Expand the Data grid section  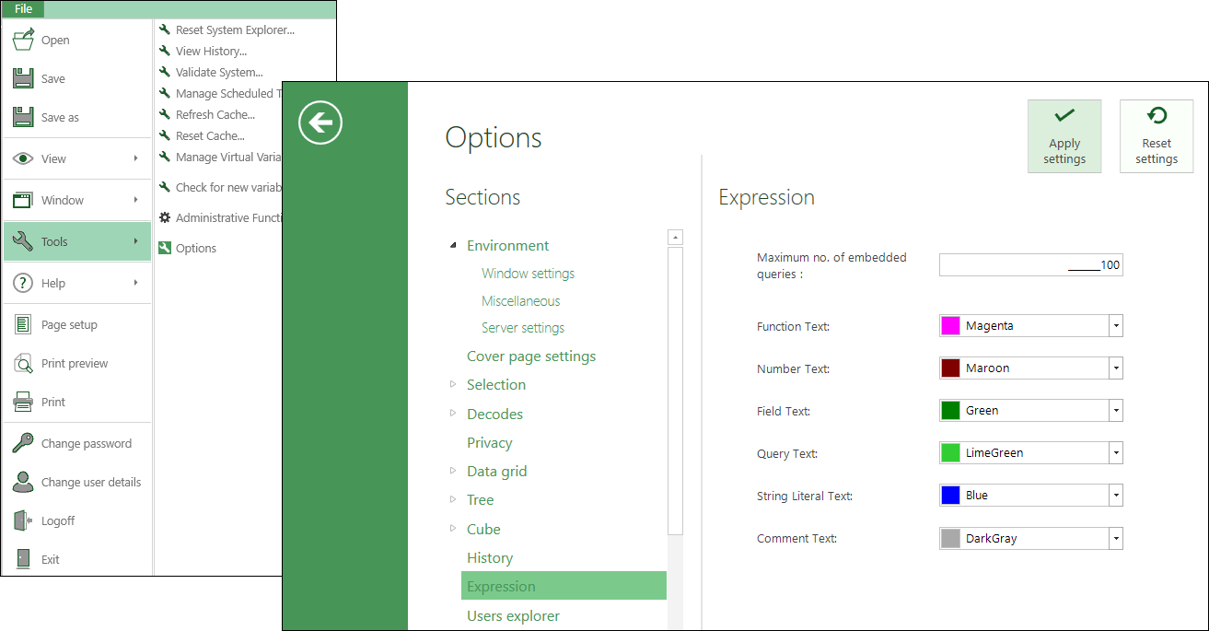[452, 471]
